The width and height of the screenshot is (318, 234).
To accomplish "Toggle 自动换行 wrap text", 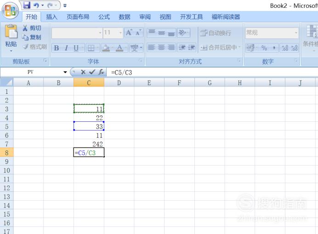I will [x=216, y=33].
